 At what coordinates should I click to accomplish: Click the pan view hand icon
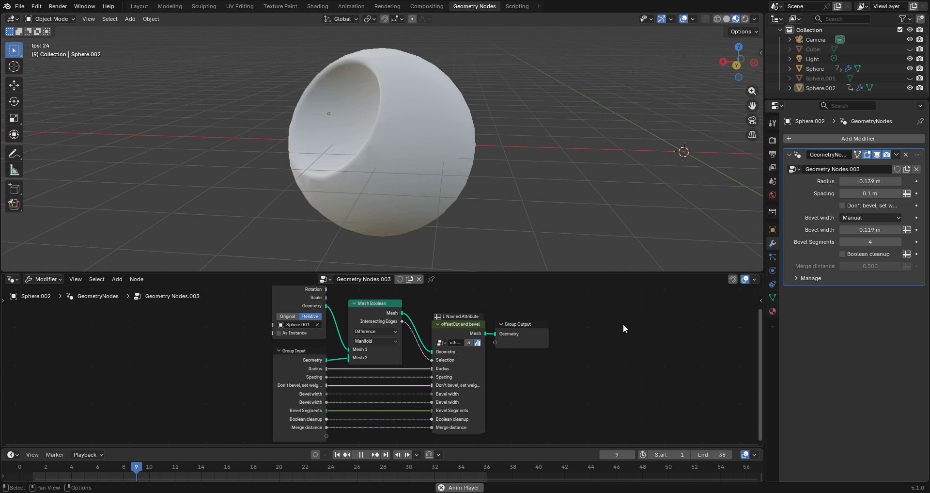(752, 106)
